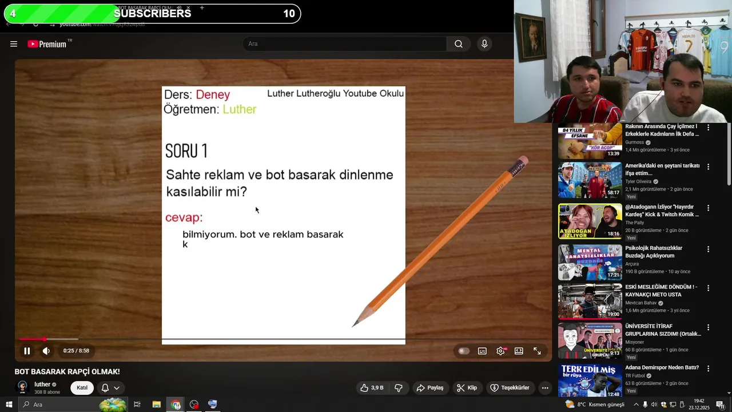Open more actions beside Teşekkürler
Screen dimensions: 732x412
(545, 388)
